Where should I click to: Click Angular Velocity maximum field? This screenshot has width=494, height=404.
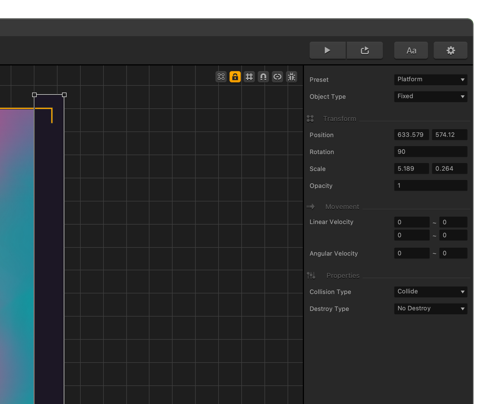click(453, 253)
